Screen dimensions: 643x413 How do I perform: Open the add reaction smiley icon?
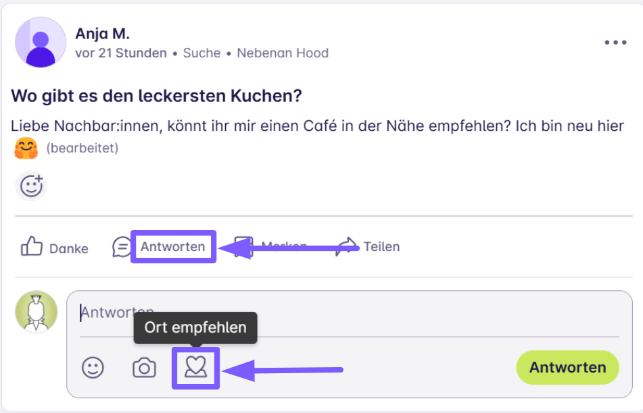(x=31, y=186)
